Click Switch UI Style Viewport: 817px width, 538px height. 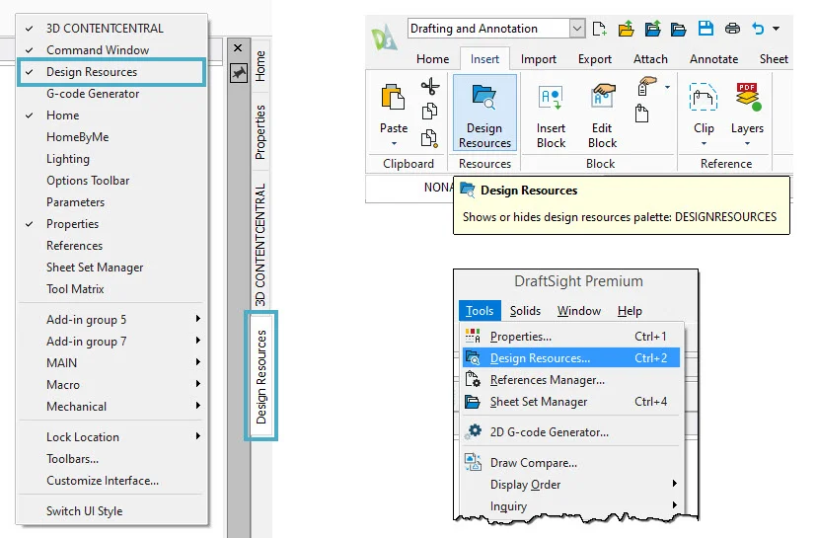pyautogui.click(x=84, y=511)
